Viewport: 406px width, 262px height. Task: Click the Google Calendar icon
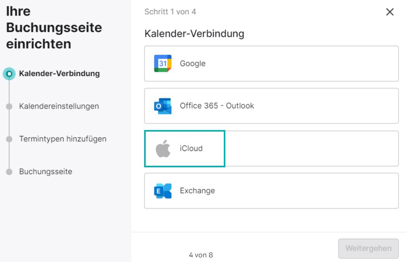coord(163,63)
